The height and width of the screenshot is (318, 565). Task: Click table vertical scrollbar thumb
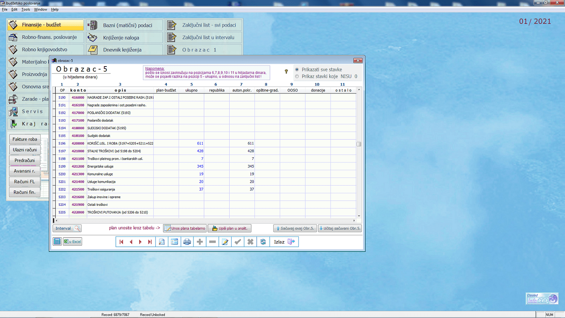(x=359, y=144)
